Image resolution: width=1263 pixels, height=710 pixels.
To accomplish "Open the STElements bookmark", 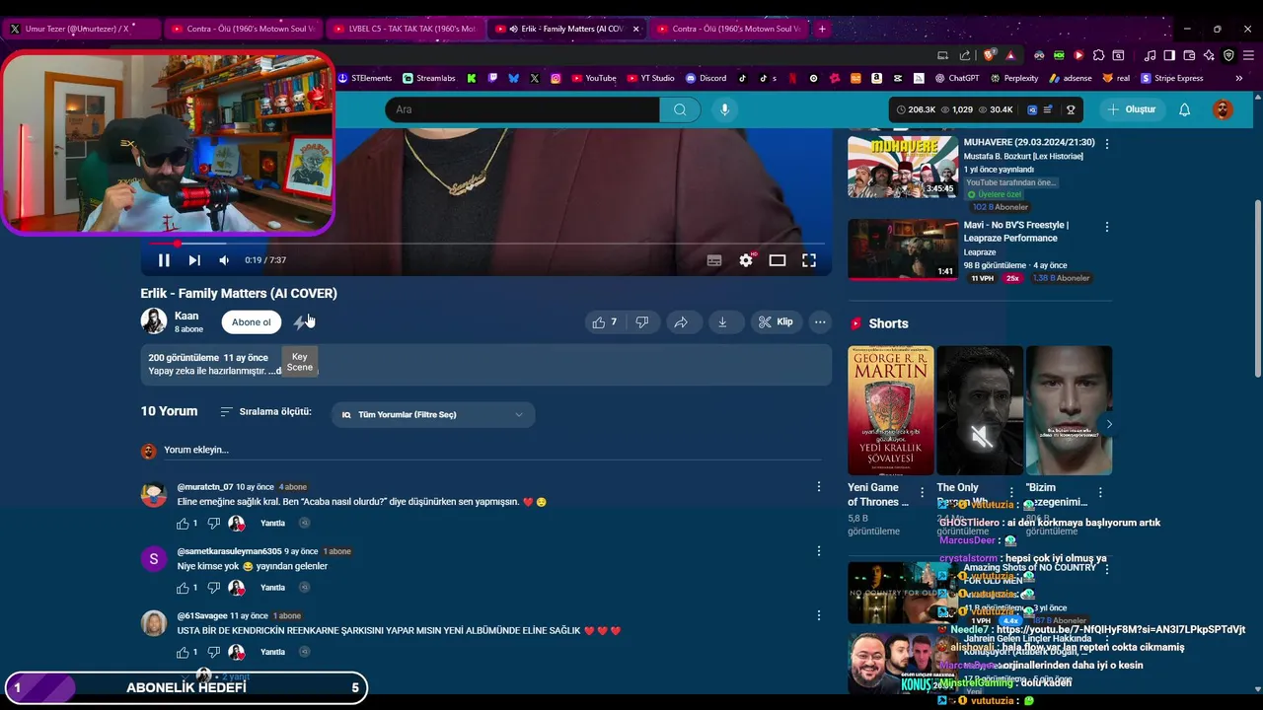I will (x=365, y=78).
